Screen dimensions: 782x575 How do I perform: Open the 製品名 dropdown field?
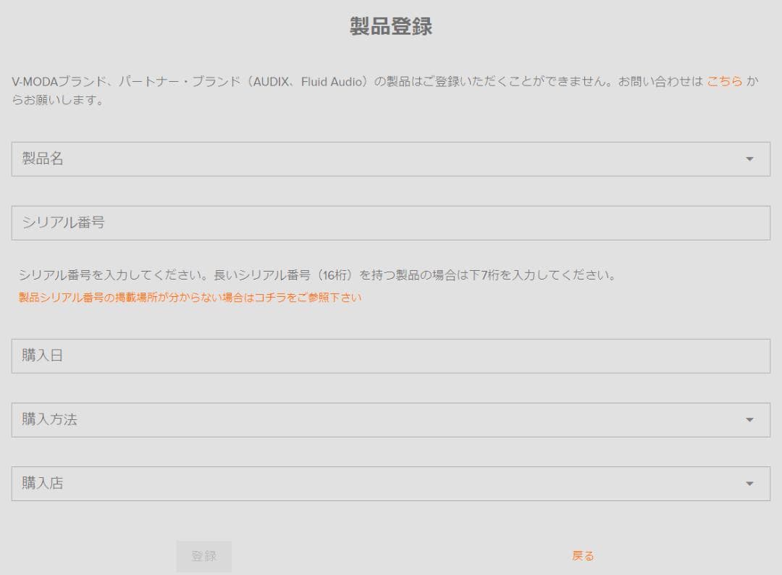[377, 159]
